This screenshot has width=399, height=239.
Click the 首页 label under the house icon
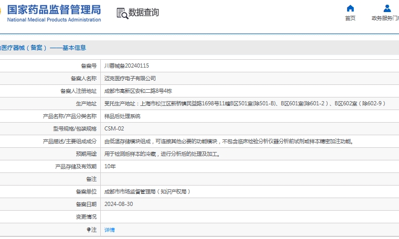350,18
